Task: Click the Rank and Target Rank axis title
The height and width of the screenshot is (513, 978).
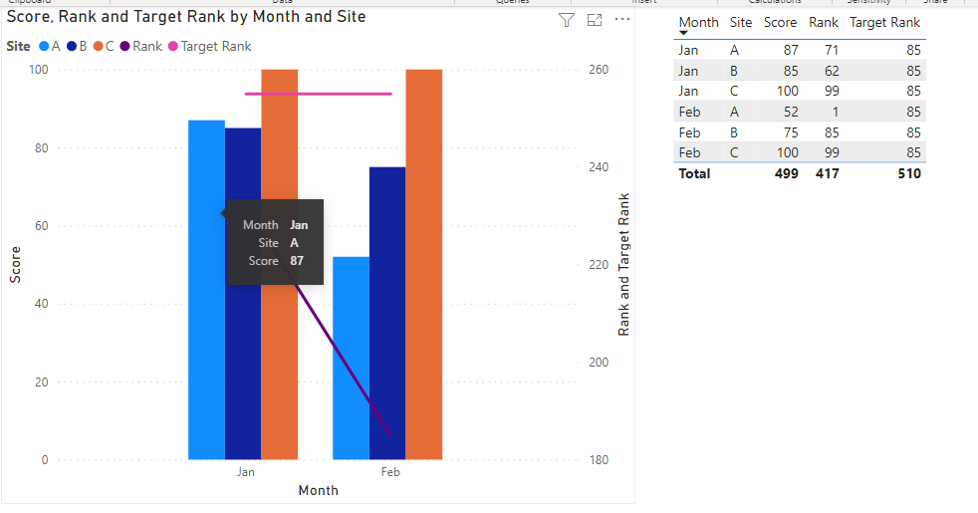Action: pos(623,265)
